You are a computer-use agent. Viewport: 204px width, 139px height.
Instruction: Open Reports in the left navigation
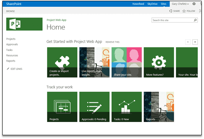[11, 61]
